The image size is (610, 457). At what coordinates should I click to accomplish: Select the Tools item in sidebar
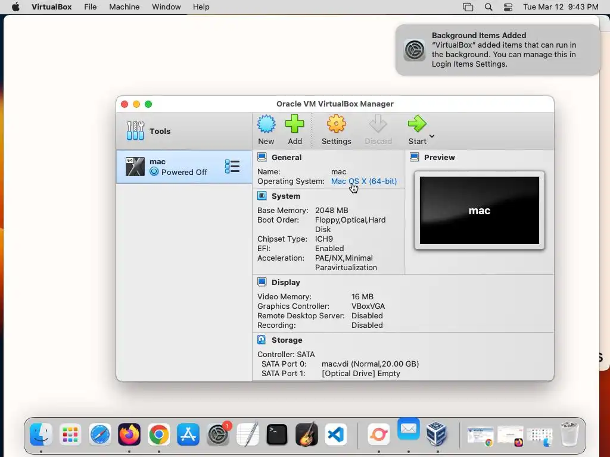[184, 131]
